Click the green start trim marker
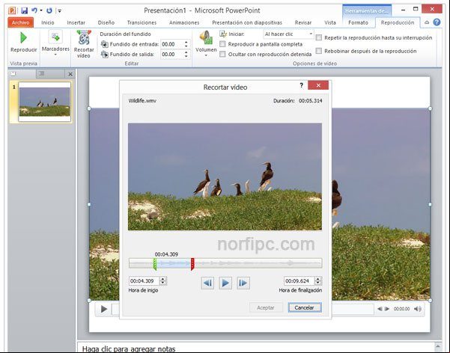This screenshot has height=353, width=450. pyautogui.click(x=155, y=264)
